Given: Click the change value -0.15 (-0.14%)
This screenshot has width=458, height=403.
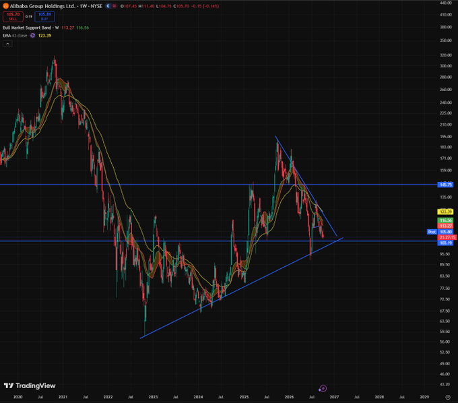Looking at the screenshot, I should pyautogui.click(x=205, y=6).
